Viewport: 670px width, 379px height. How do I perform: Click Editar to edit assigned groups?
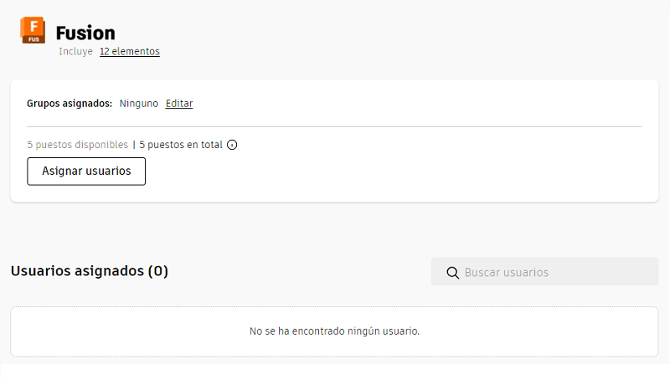pos(179,104)
